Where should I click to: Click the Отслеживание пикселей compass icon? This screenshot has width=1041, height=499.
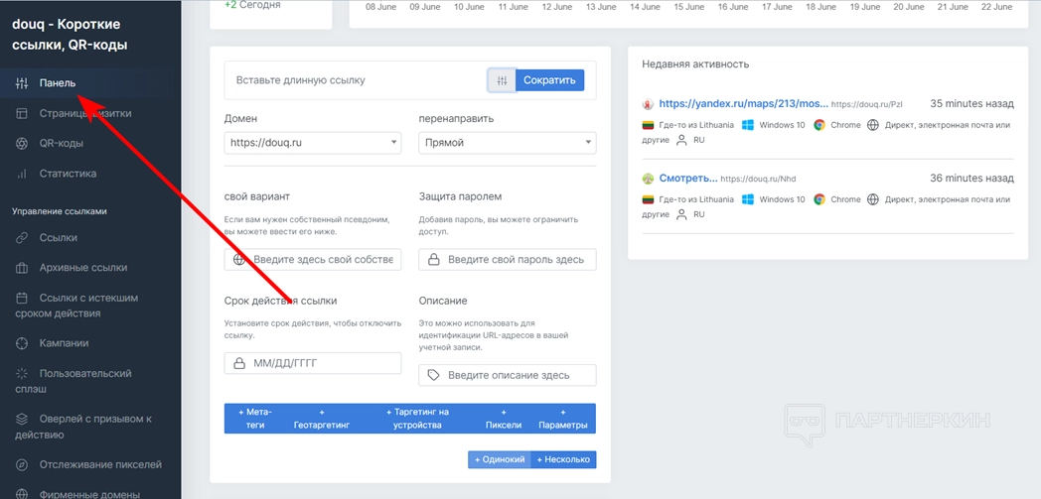21,464
